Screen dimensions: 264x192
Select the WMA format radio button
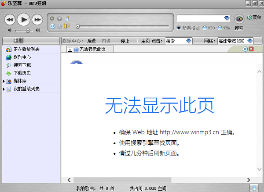[220, 28]
